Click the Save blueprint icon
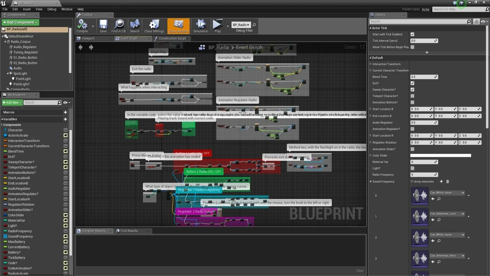 point(103,26)
